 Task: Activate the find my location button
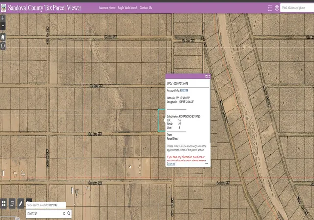tap(3, 46)
